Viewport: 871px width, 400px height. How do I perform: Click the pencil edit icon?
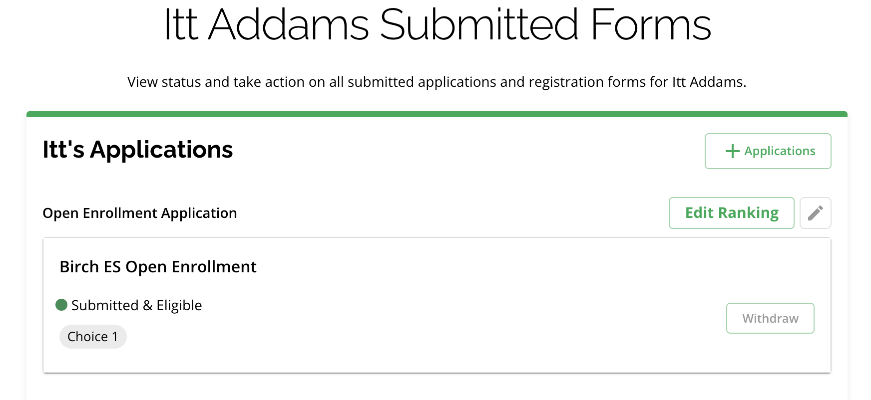[x=815, y=213]
